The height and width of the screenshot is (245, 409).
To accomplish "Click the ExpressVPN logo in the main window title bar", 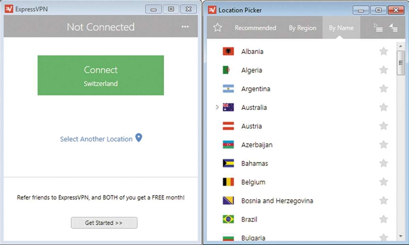I will point(9,9).
